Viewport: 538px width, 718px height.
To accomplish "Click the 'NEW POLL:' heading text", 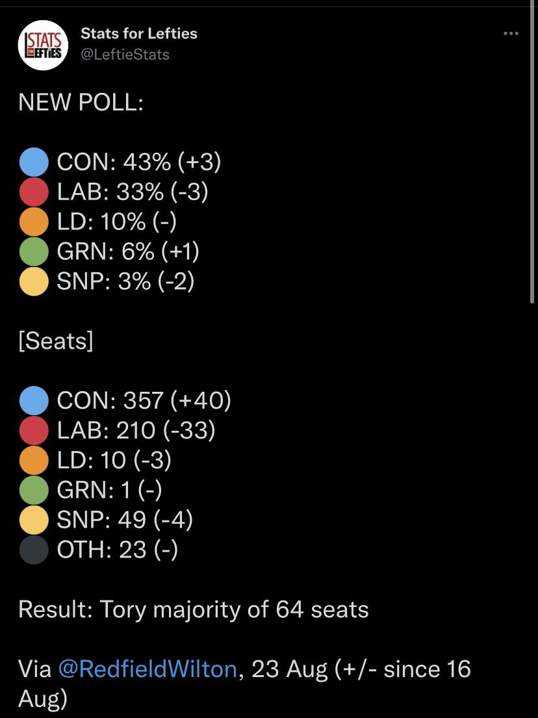I will click(81, 102).
